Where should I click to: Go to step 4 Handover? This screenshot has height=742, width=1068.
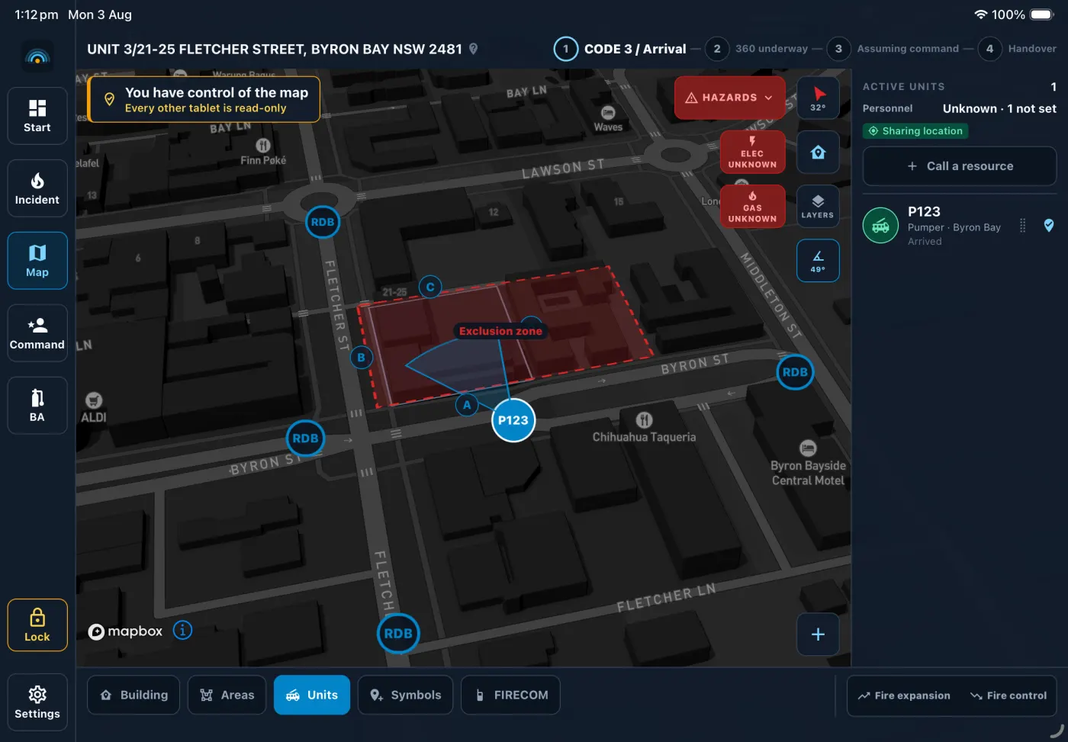point(1018,49)
